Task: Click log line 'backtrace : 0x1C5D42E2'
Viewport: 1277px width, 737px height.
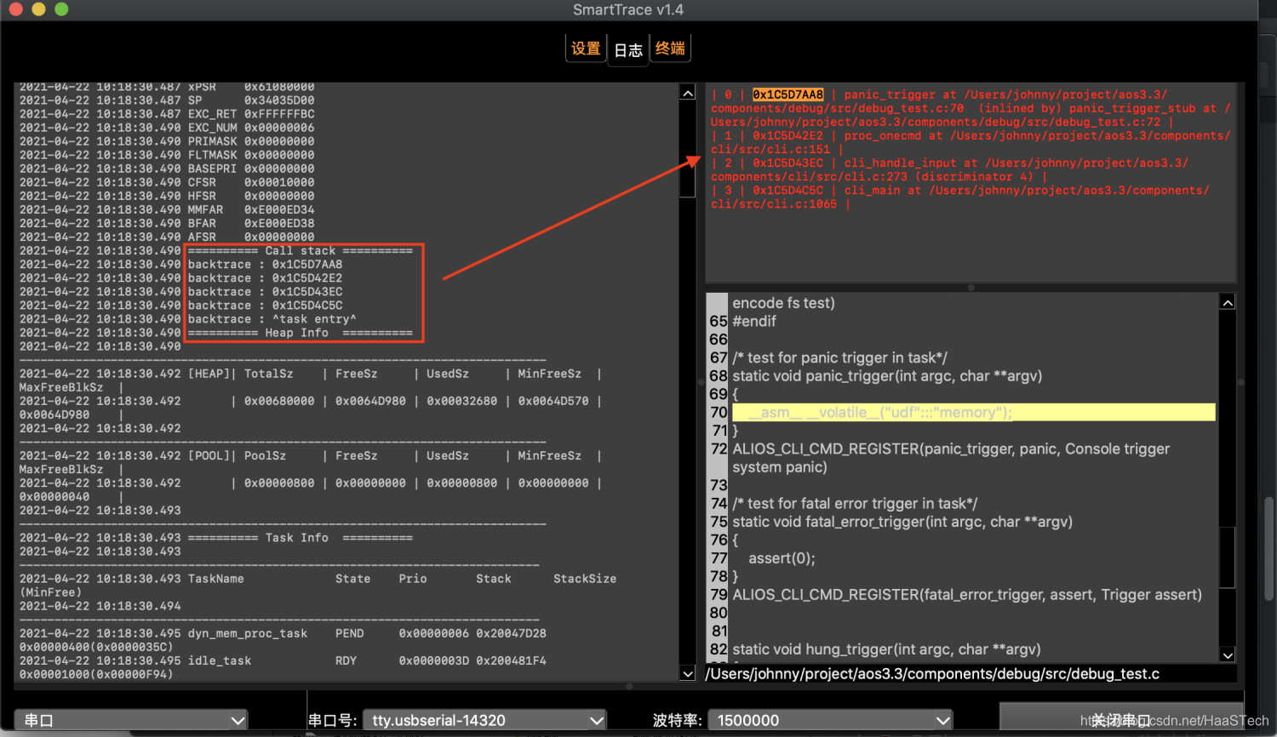Action: click(x=266, y=278)
